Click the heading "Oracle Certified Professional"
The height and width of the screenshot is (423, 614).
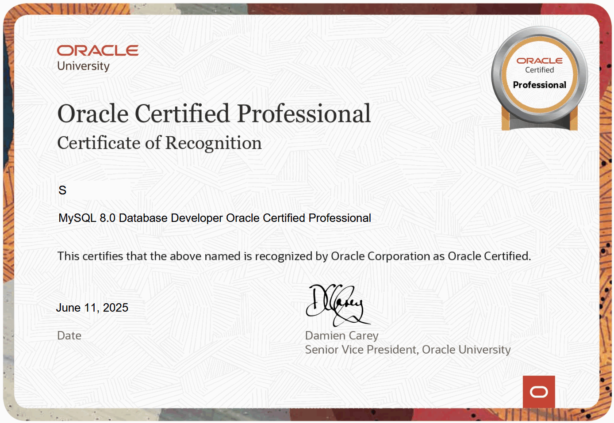(214, 114)
